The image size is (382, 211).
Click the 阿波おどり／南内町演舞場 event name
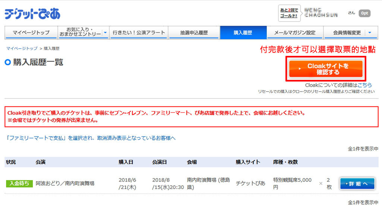click(65, 183)
